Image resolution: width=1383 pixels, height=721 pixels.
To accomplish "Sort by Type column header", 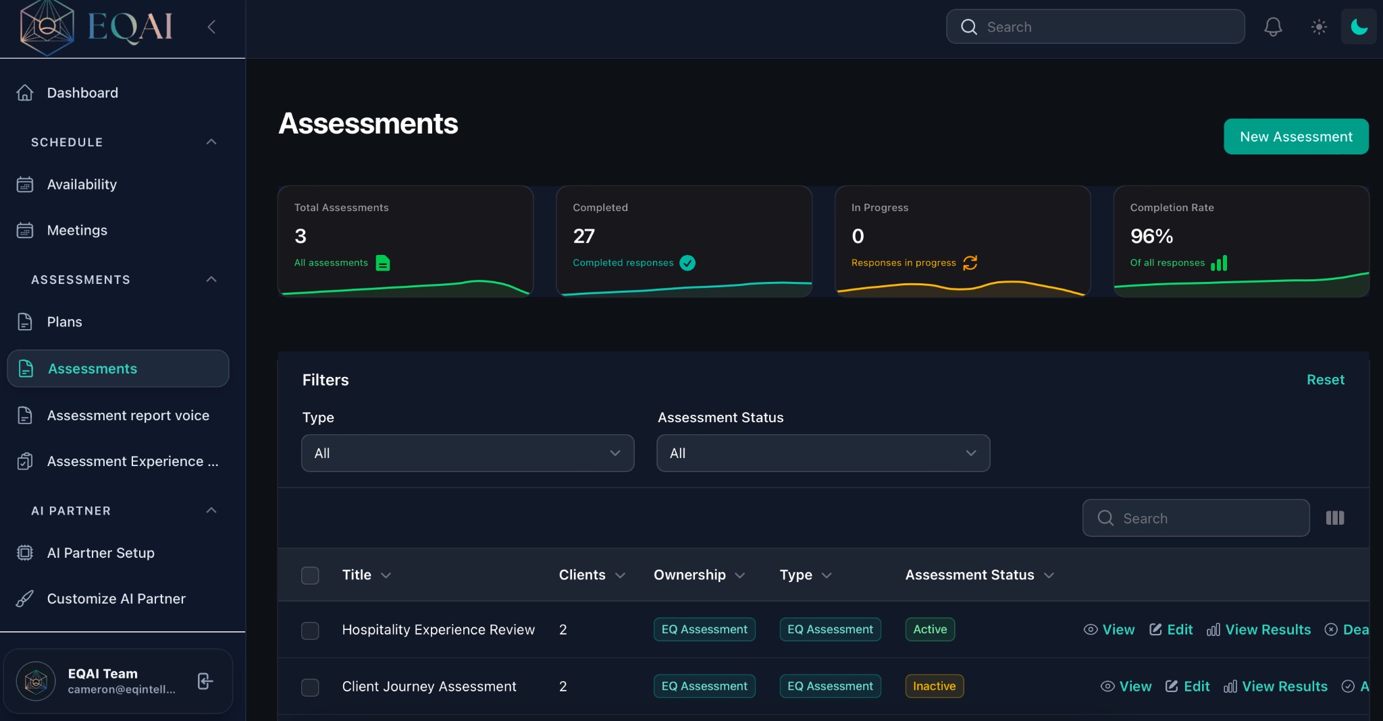I will coord(806,575).
